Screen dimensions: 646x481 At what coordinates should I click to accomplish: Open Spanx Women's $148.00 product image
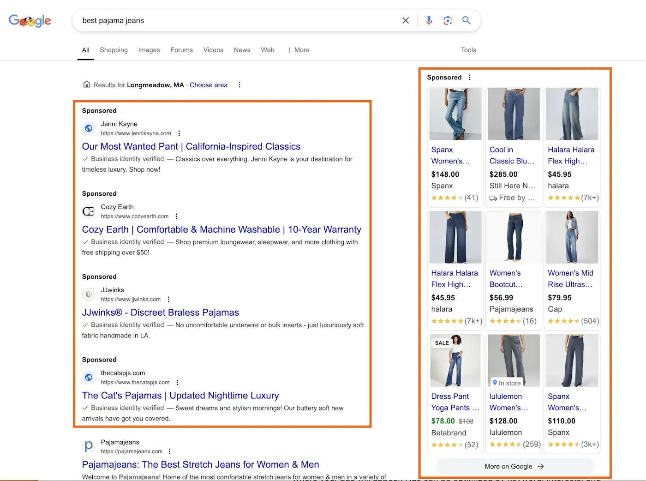(455, 114)
